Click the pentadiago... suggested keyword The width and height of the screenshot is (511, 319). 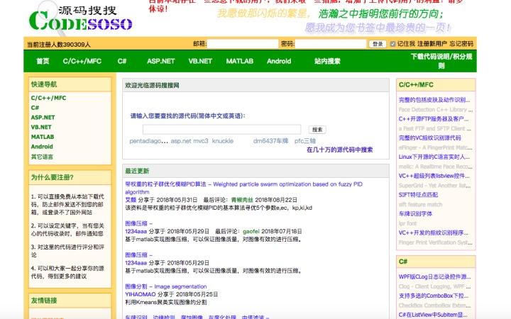(x=148, y=141)
